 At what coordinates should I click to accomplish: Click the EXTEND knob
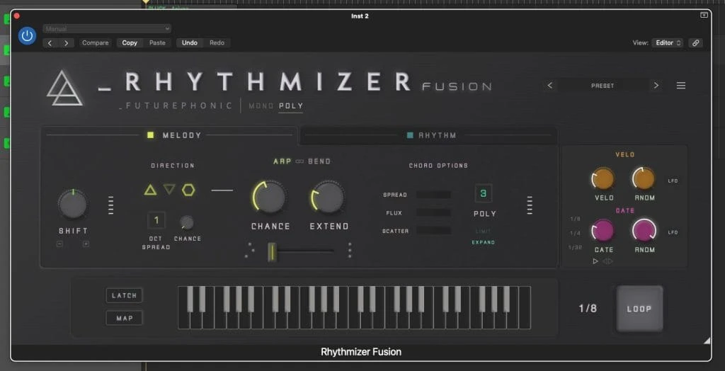(x=328, y=197)
